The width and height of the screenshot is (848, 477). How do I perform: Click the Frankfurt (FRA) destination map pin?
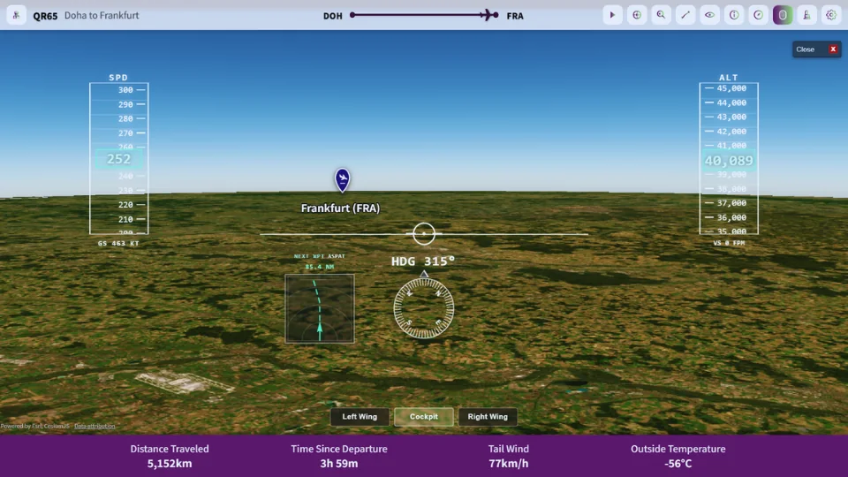[343, 179]
